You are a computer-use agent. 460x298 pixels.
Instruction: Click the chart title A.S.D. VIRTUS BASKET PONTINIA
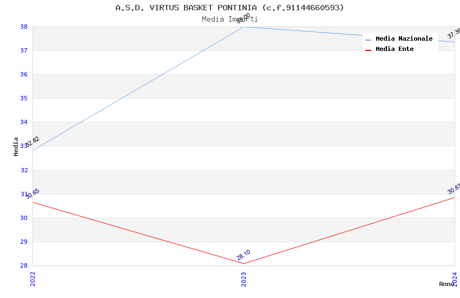coord(229,8)
